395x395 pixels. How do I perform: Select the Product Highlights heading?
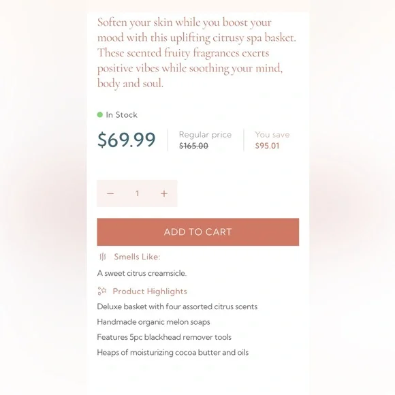point(150,291)
